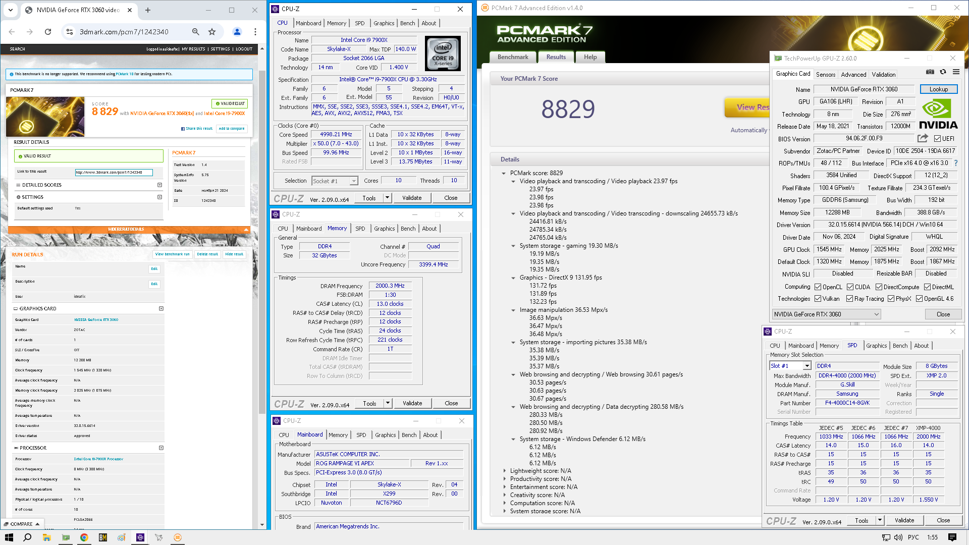Toggle the DirectCompute checkbox
This screenshot has width=969, height=545.
[x=879, y=287]
